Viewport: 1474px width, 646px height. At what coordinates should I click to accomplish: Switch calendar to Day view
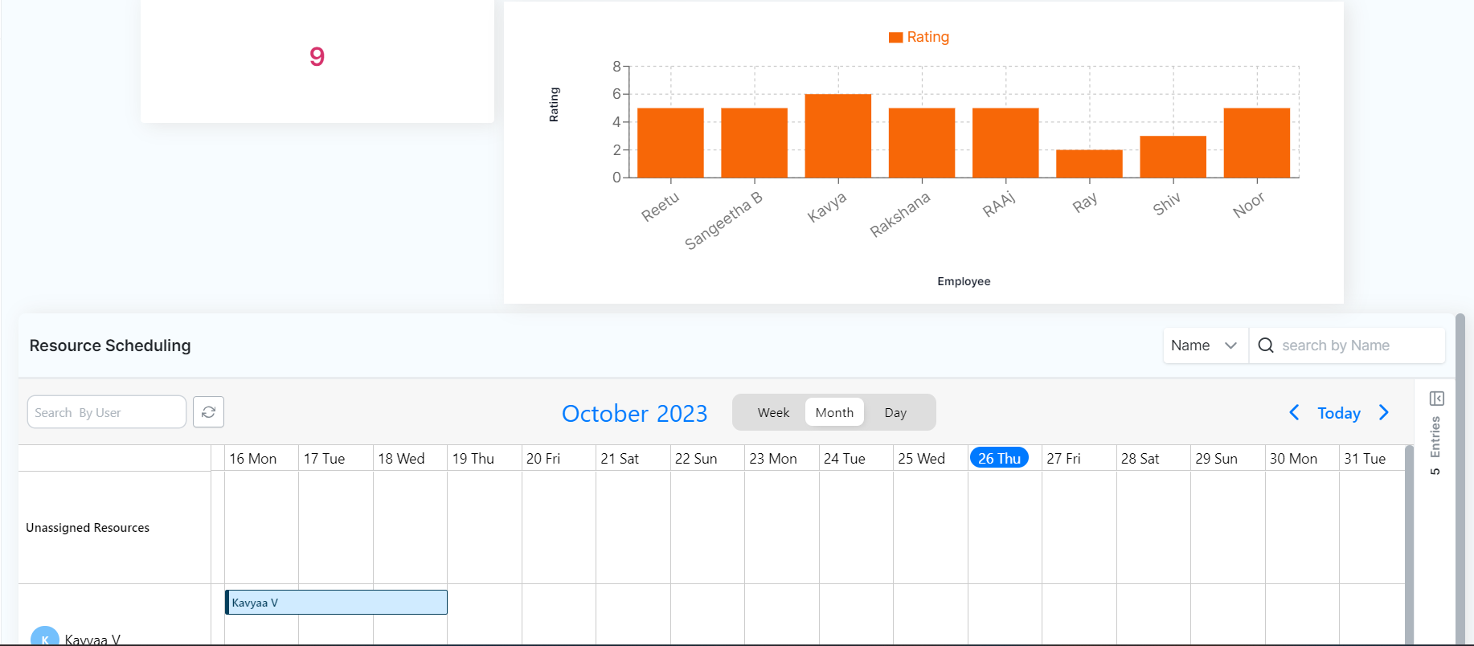coord(895,412)
